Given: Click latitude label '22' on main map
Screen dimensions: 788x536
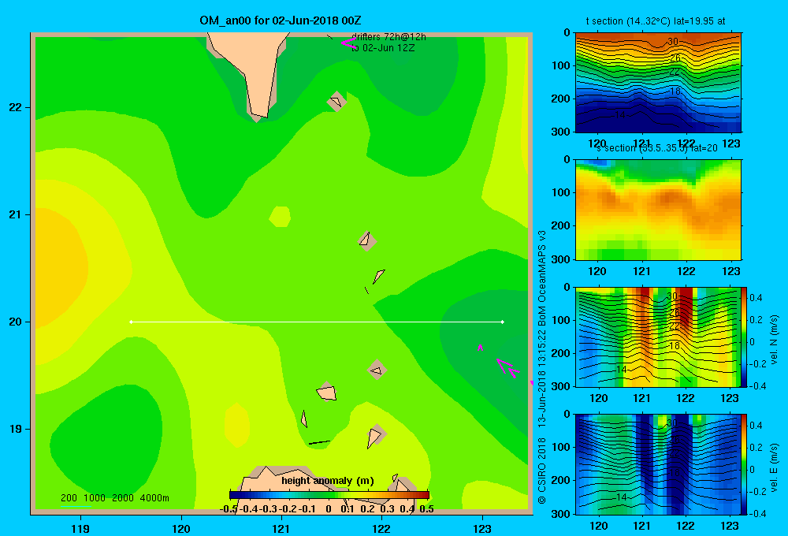Looking at the screenshot, I should click(x=16, y=108).
